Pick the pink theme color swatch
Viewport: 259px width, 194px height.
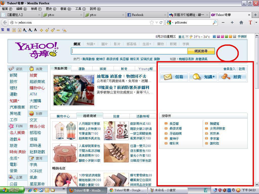[x=222, y=36]
